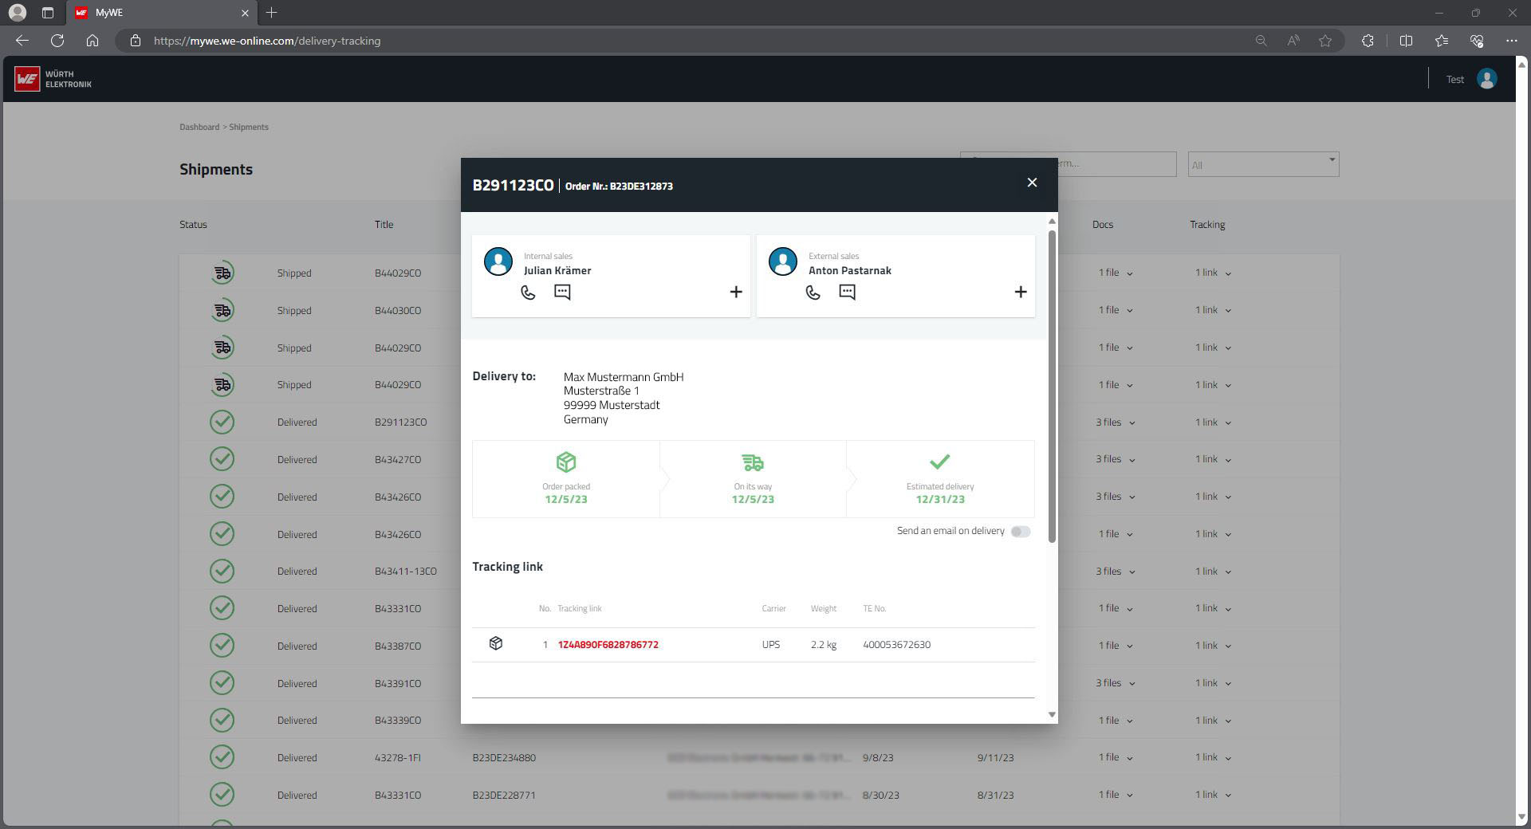Enable Send an email on delivery toggle
Image resolution: width=1531 pixels, height=829 pixels.
click(x=1020, y=532)
